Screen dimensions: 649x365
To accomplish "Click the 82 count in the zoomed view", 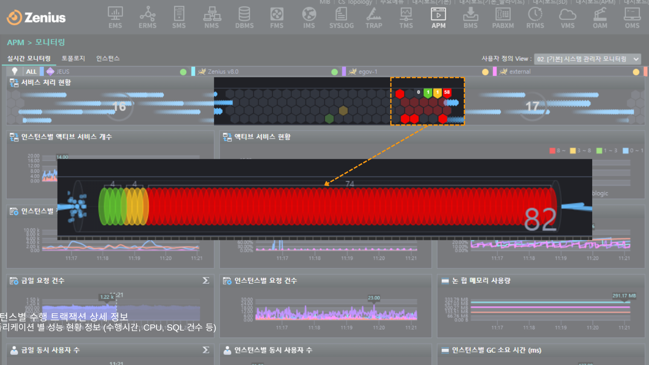I will [540, 219].
